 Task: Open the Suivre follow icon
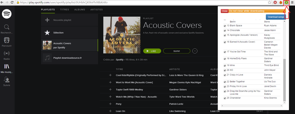coord(7,80)
